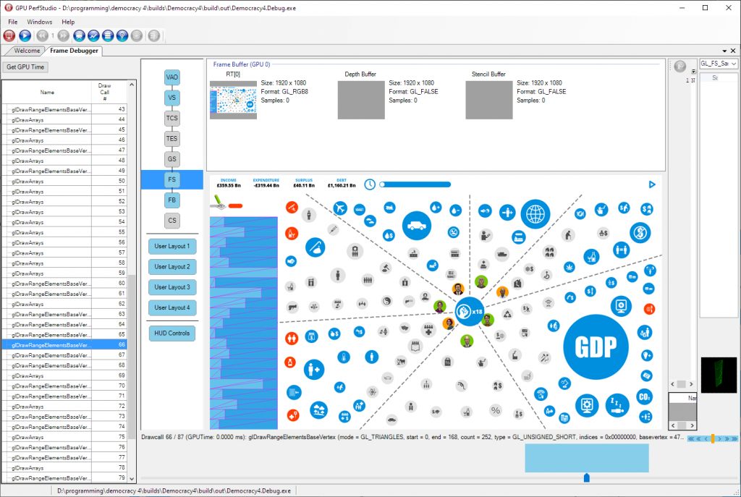Switch to User Layout 3
741x497 pixels.
click(x=172, y=286)
